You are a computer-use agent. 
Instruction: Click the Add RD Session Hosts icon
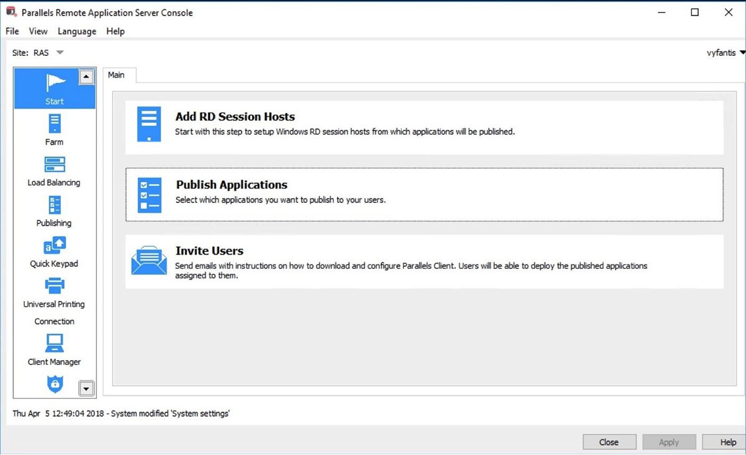[x=149, y=124]
